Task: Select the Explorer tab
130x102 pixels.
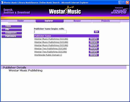Action: [x=50, y=21]
